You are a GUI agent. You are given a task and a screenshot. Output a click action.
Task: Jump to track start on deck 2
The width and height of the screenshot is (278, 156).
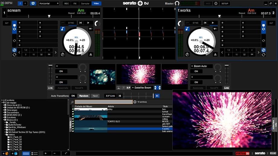(205, 23)
